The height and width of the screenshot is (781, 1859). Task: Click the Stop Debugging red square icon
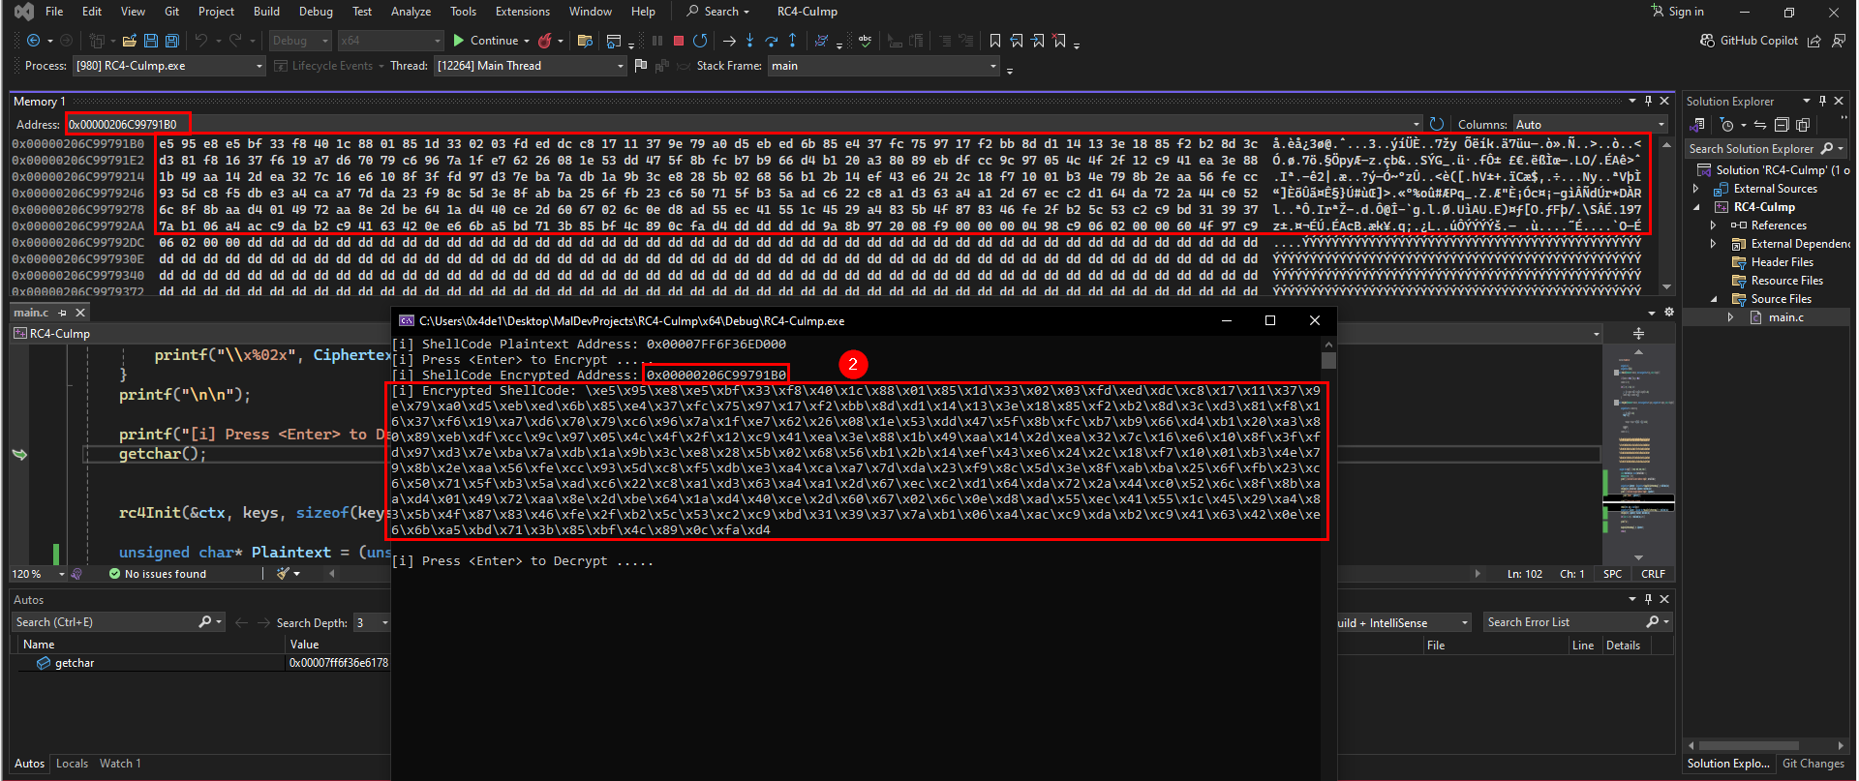tap(679, 41)
